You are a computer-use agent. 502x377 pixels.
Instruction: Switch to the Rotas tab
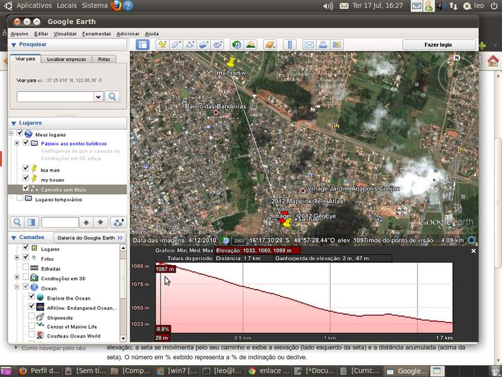[104, 59]
